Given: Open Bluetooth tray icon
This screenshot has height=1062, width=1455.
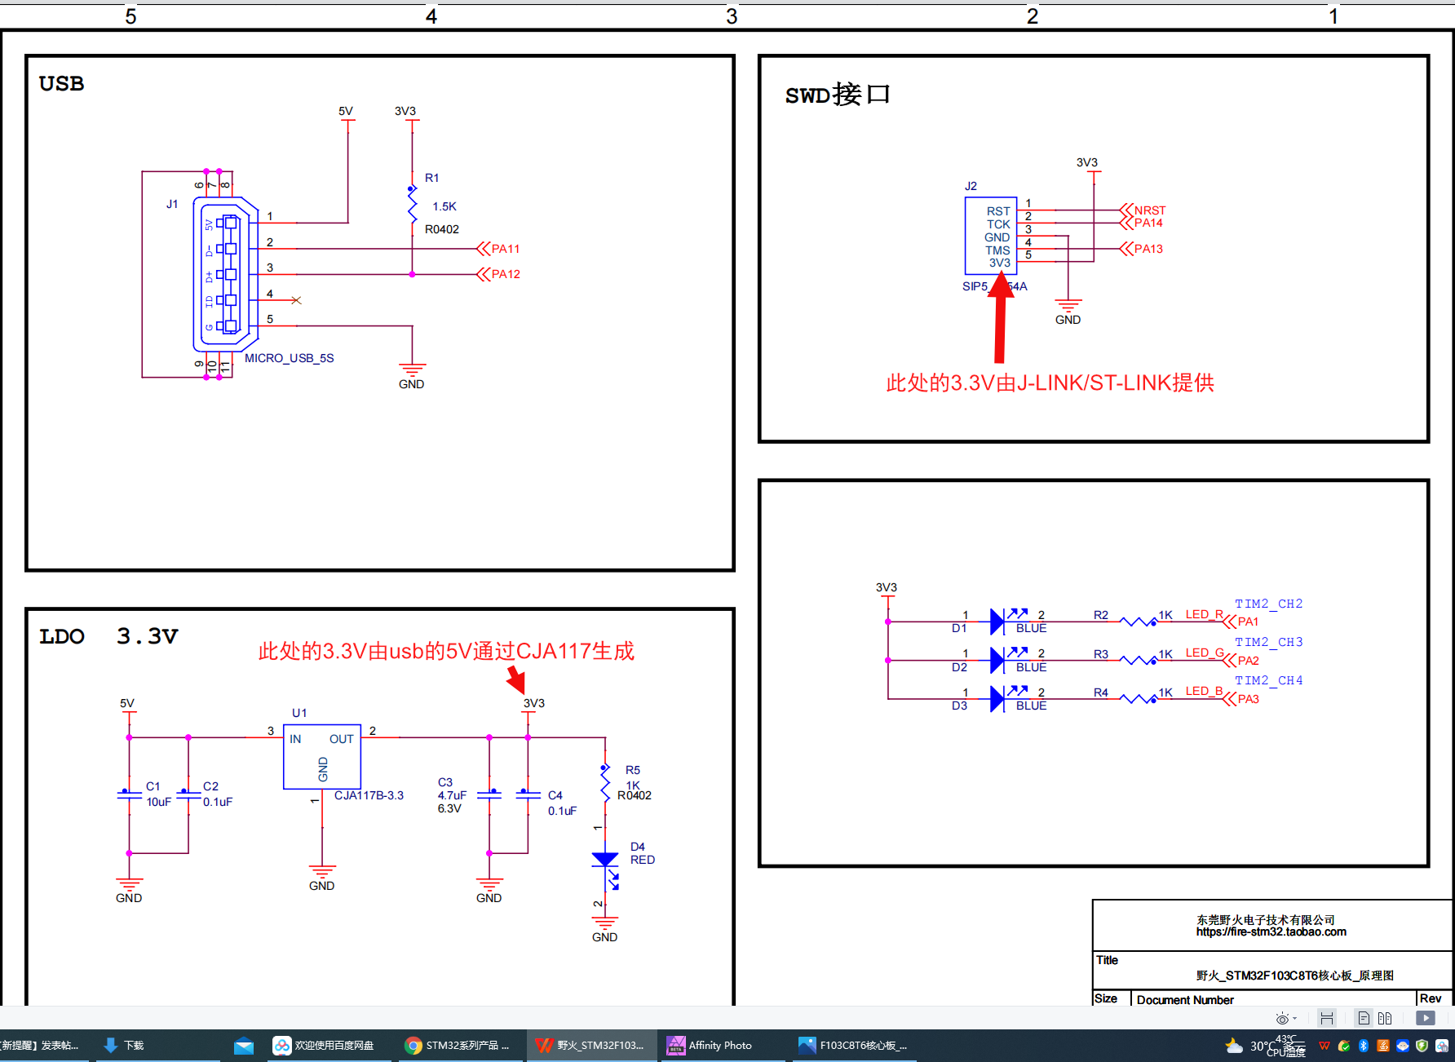Looking at the screenshot, I should coord(1364,1046).
